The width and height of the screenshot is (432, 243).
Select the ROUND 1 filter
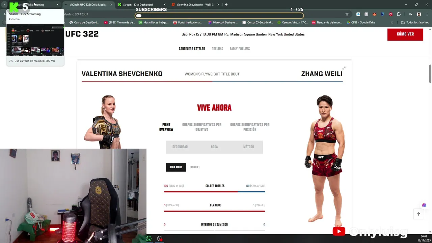pos(195,167)
